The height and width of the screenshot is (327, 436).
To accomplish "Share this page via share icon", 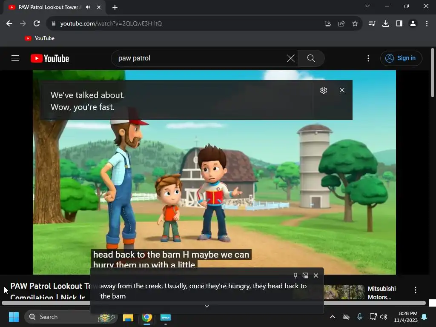I will (341, 24).
